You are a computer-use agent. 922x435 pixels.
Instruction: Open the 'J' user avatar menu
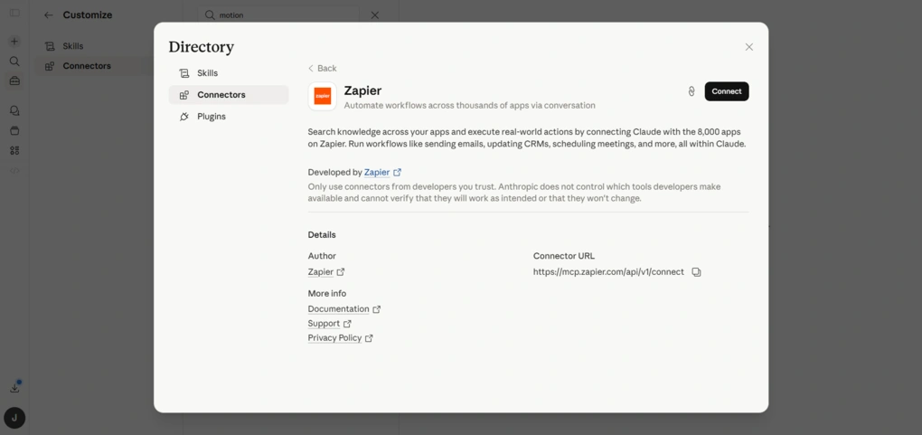point(14,419)
